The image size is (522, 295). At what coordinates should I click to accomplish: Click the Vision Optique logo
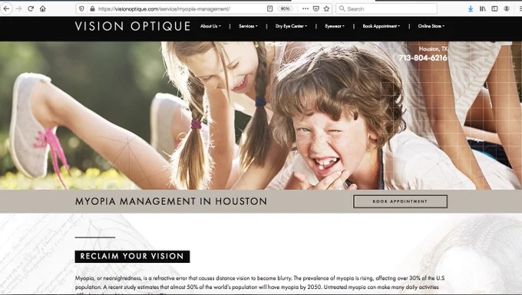[x=133, y=26]
